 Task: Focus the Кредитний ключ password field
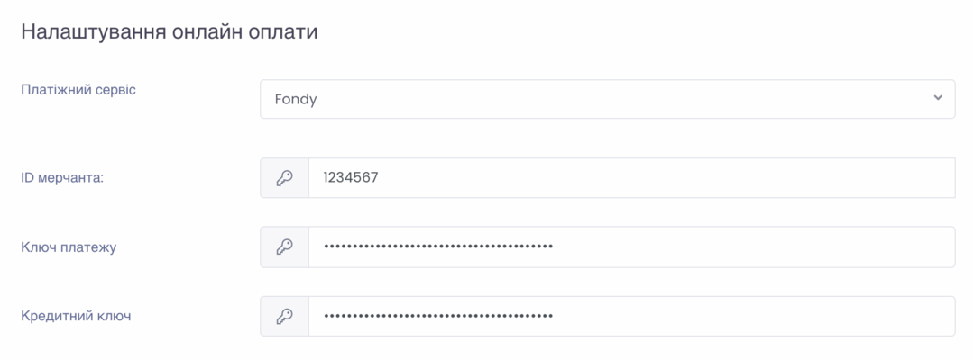point(631,316)
